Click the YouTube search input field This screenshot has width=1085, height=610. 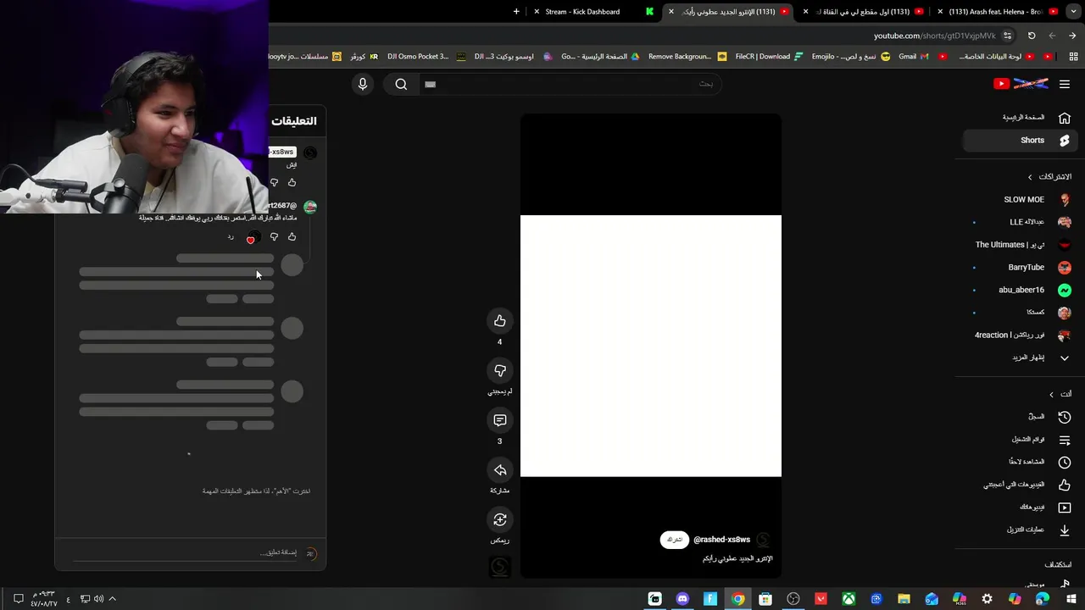570,84
